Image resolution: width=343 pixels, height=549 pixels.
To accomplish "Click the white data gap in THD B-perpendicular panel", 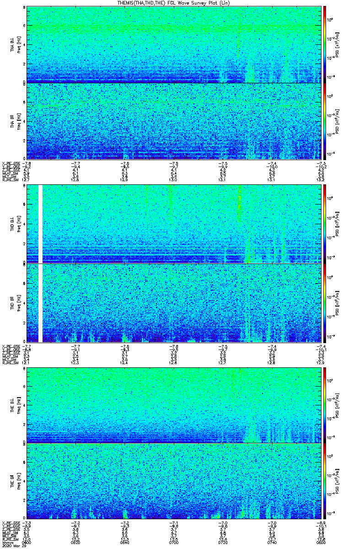I will (x=40, y=224).
